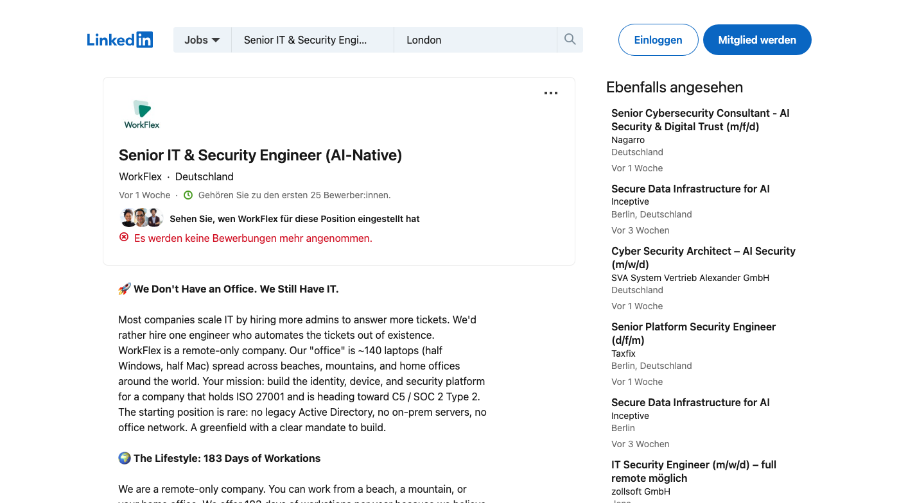Click the search magnifier icon
Viewport: 899px width, 503px height.
click(x=570, y=40)
